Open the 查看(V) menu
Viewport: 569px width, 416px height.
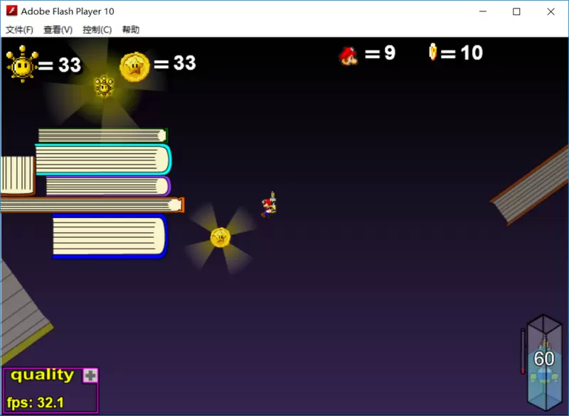(58, 30)
